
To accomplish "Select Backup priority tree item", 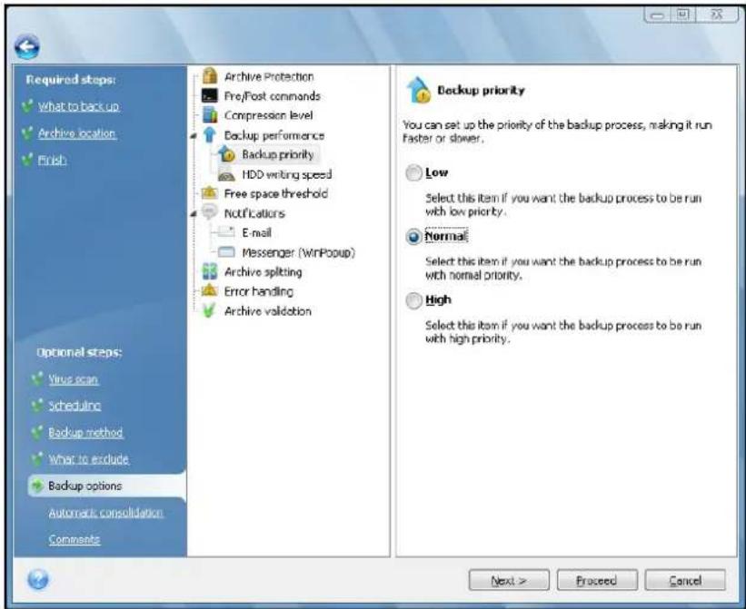I will [x=278, y=154].
